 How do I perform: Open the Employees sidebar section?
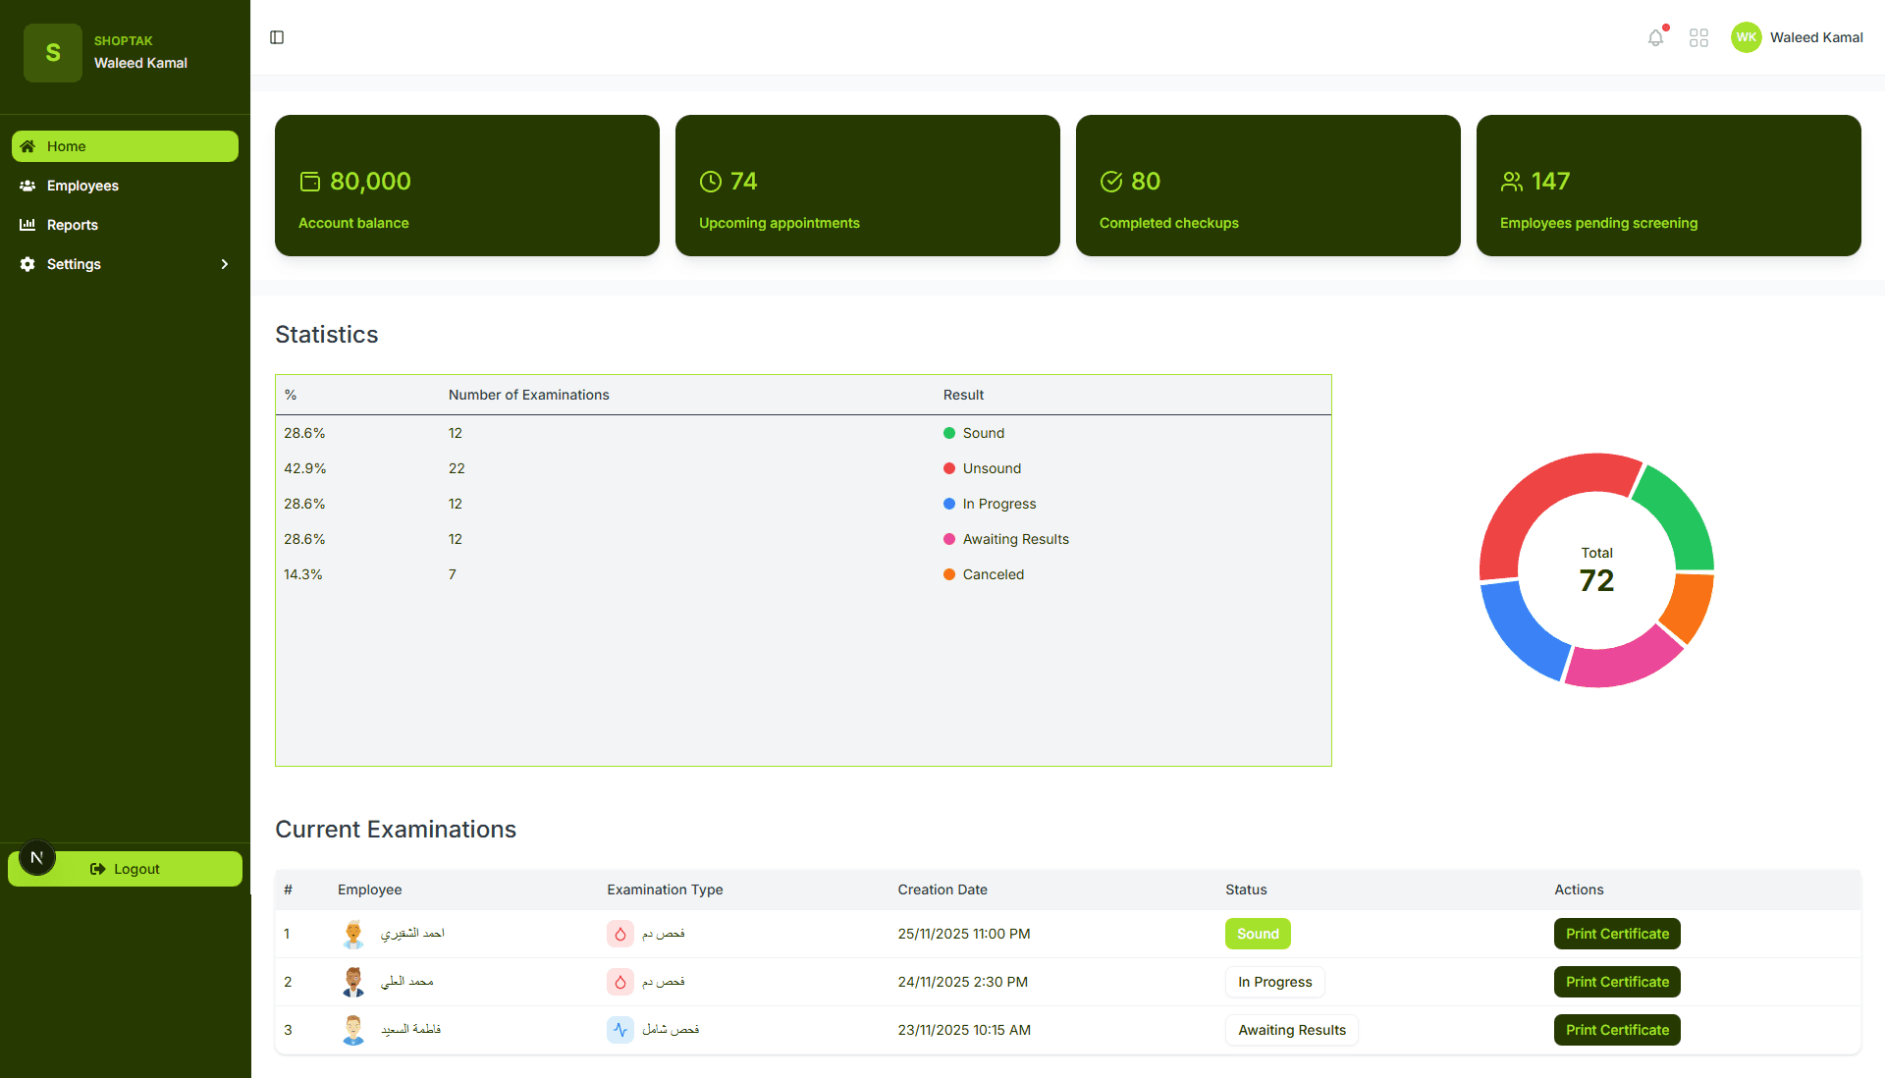(82, 185)
